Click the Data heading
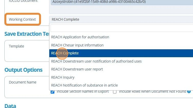Viewport: 193px width, 108px height. point(10,106)
